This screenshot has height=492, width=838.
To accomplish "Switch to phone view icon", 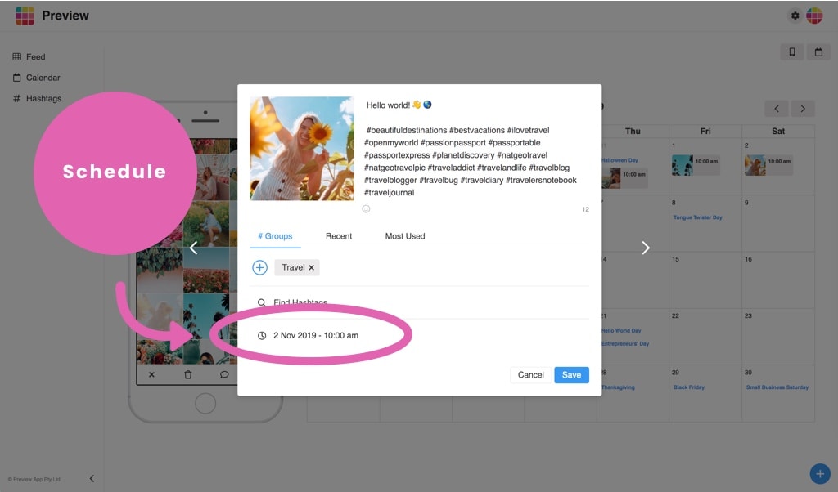I will (x=792, y=51).
